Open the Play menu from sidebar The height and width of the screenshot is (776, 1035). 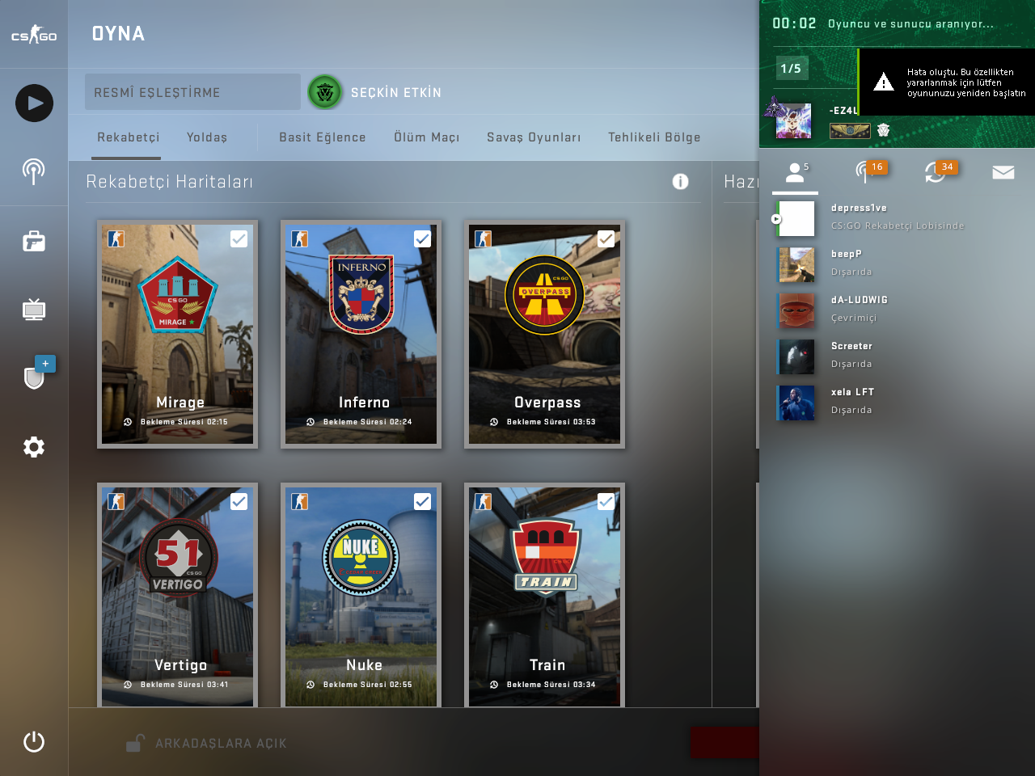coord(34,103)
